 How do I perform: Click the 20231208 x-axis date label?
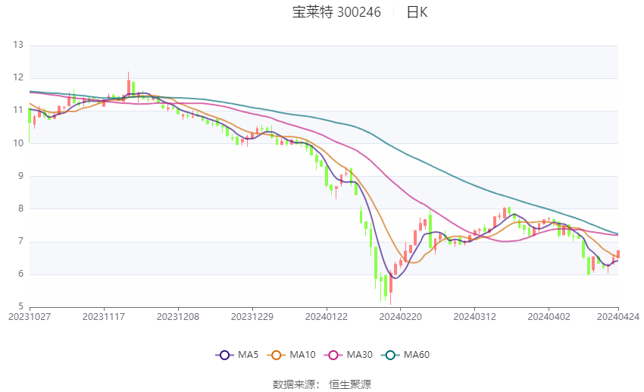click(178, 317)
